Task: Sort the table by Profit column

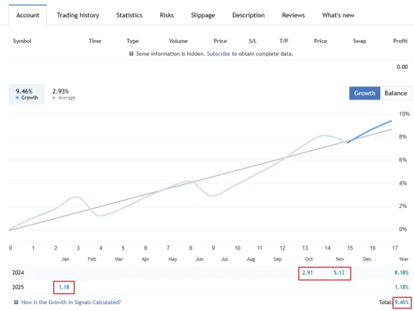Action: [x=400, y=41]
